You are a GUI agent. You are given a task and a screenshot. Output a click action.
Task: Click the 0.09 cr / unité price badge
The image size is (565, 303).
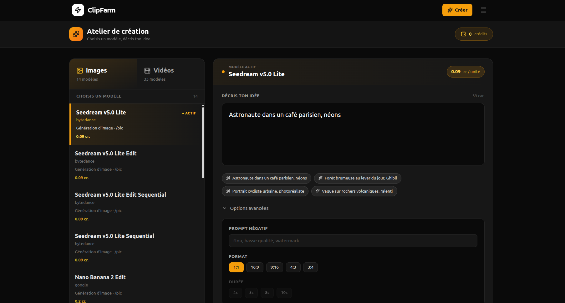point(466,72)
